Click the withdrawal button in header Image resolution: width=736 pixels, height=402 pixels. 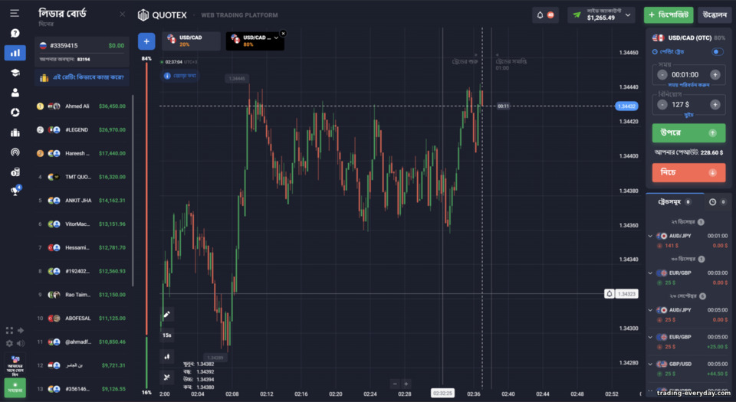click(715, 15)
